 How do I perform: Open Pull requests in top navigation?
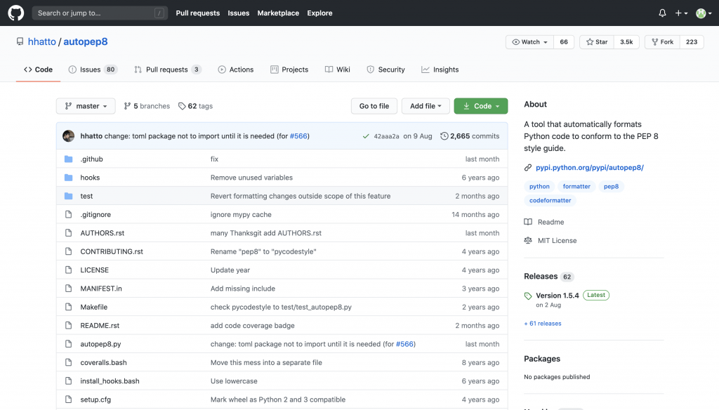coord(197,13)
